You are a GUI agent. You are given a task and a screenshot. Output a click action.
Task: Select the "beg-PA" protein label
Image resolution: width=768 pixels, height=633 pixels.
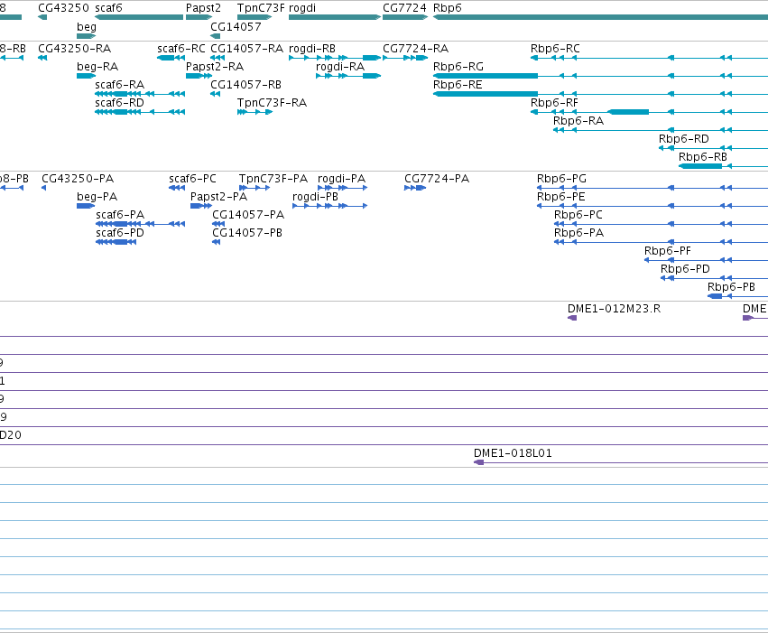click(97, 197)
